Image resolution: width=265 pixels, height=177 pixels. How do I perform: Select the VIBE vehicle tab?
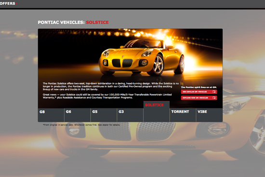pyautogui.click(x=209, y=115)
